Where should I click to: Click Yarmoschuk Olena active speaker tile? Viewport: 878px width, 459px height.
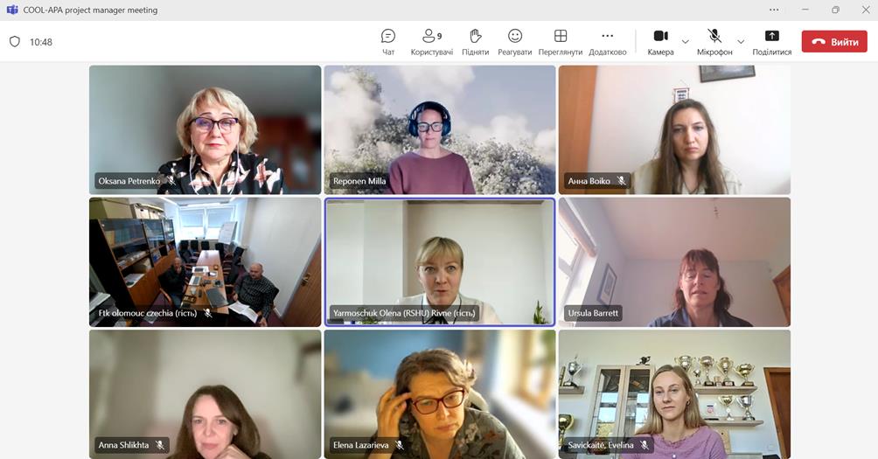pos(439,261)
